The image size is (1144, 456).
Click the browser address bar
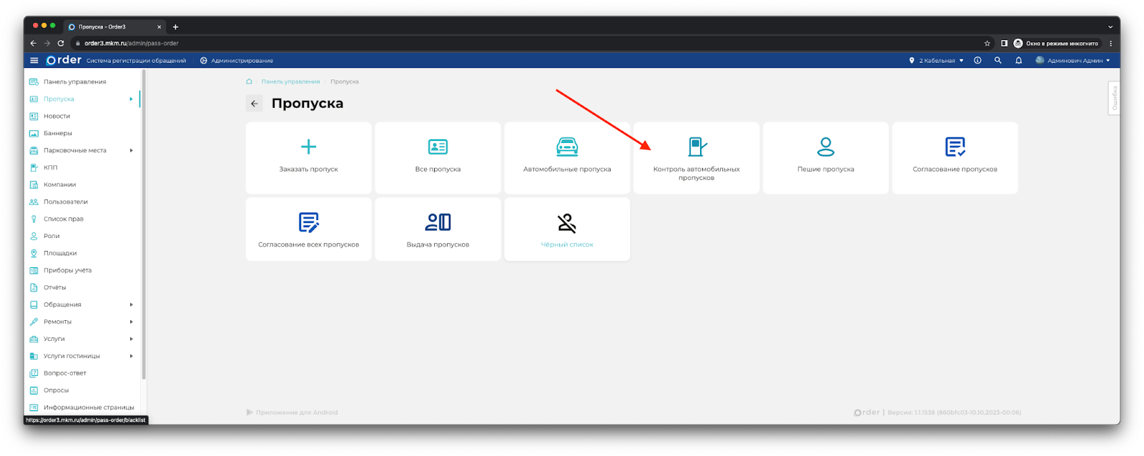click(x=500, y=44)
